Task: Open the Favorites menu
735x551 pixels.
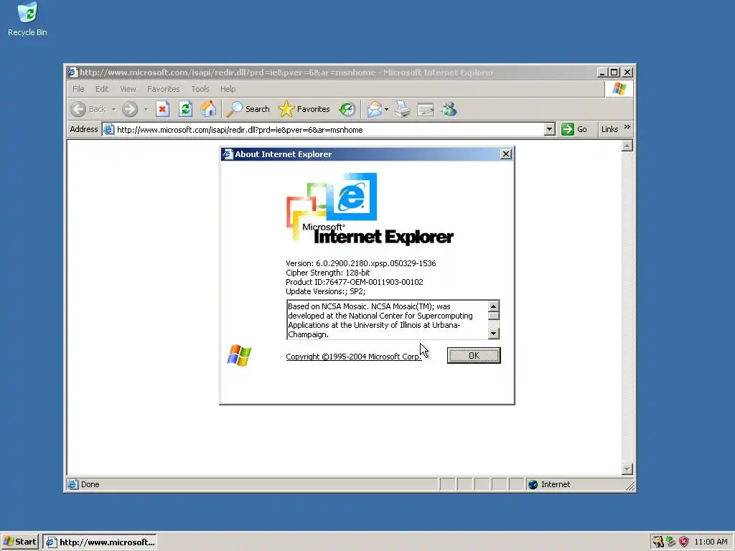Action: 163,88
